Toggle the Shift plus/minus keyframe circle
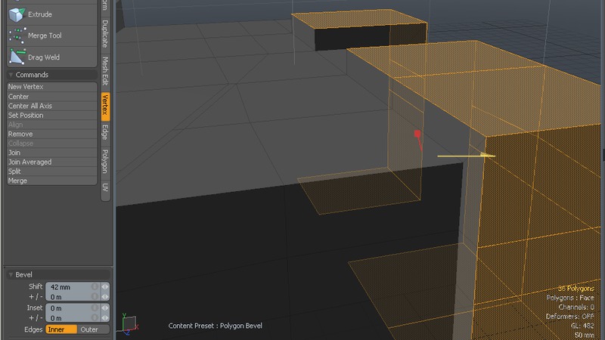The height and width of the screenshot is (340, 605). pyautogui.click(x=95, y=296)
